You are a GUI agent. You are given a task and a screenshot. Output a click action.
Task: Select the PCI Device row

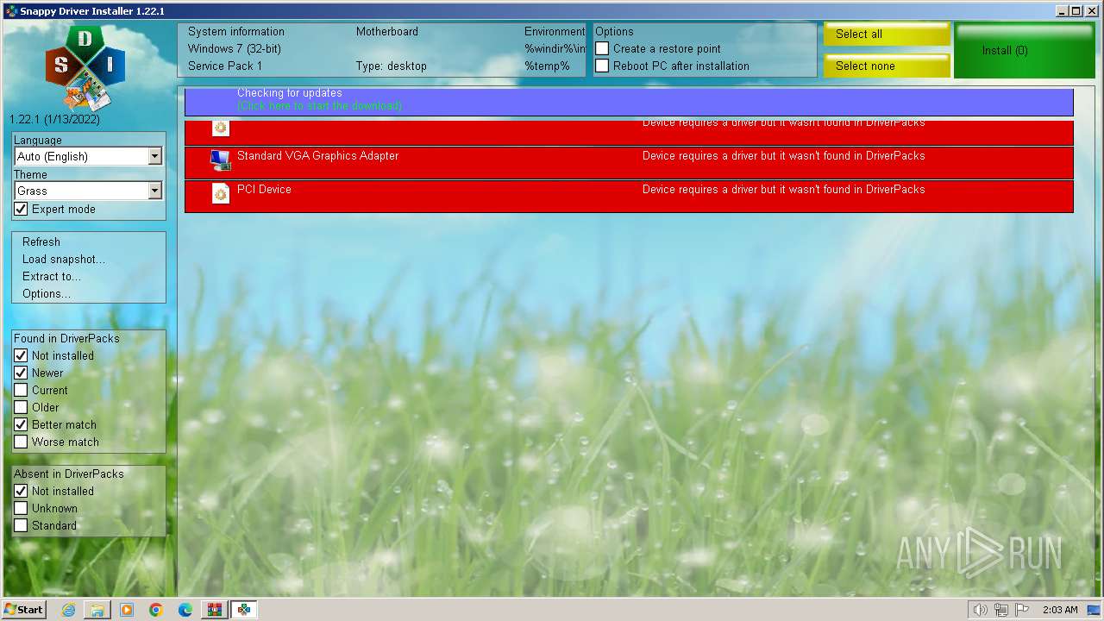tap(629, 196)
